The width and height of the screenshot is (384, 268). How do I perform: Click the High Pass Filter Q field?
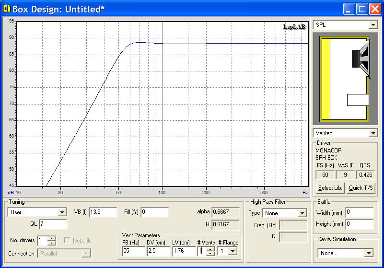click(293, 237)
